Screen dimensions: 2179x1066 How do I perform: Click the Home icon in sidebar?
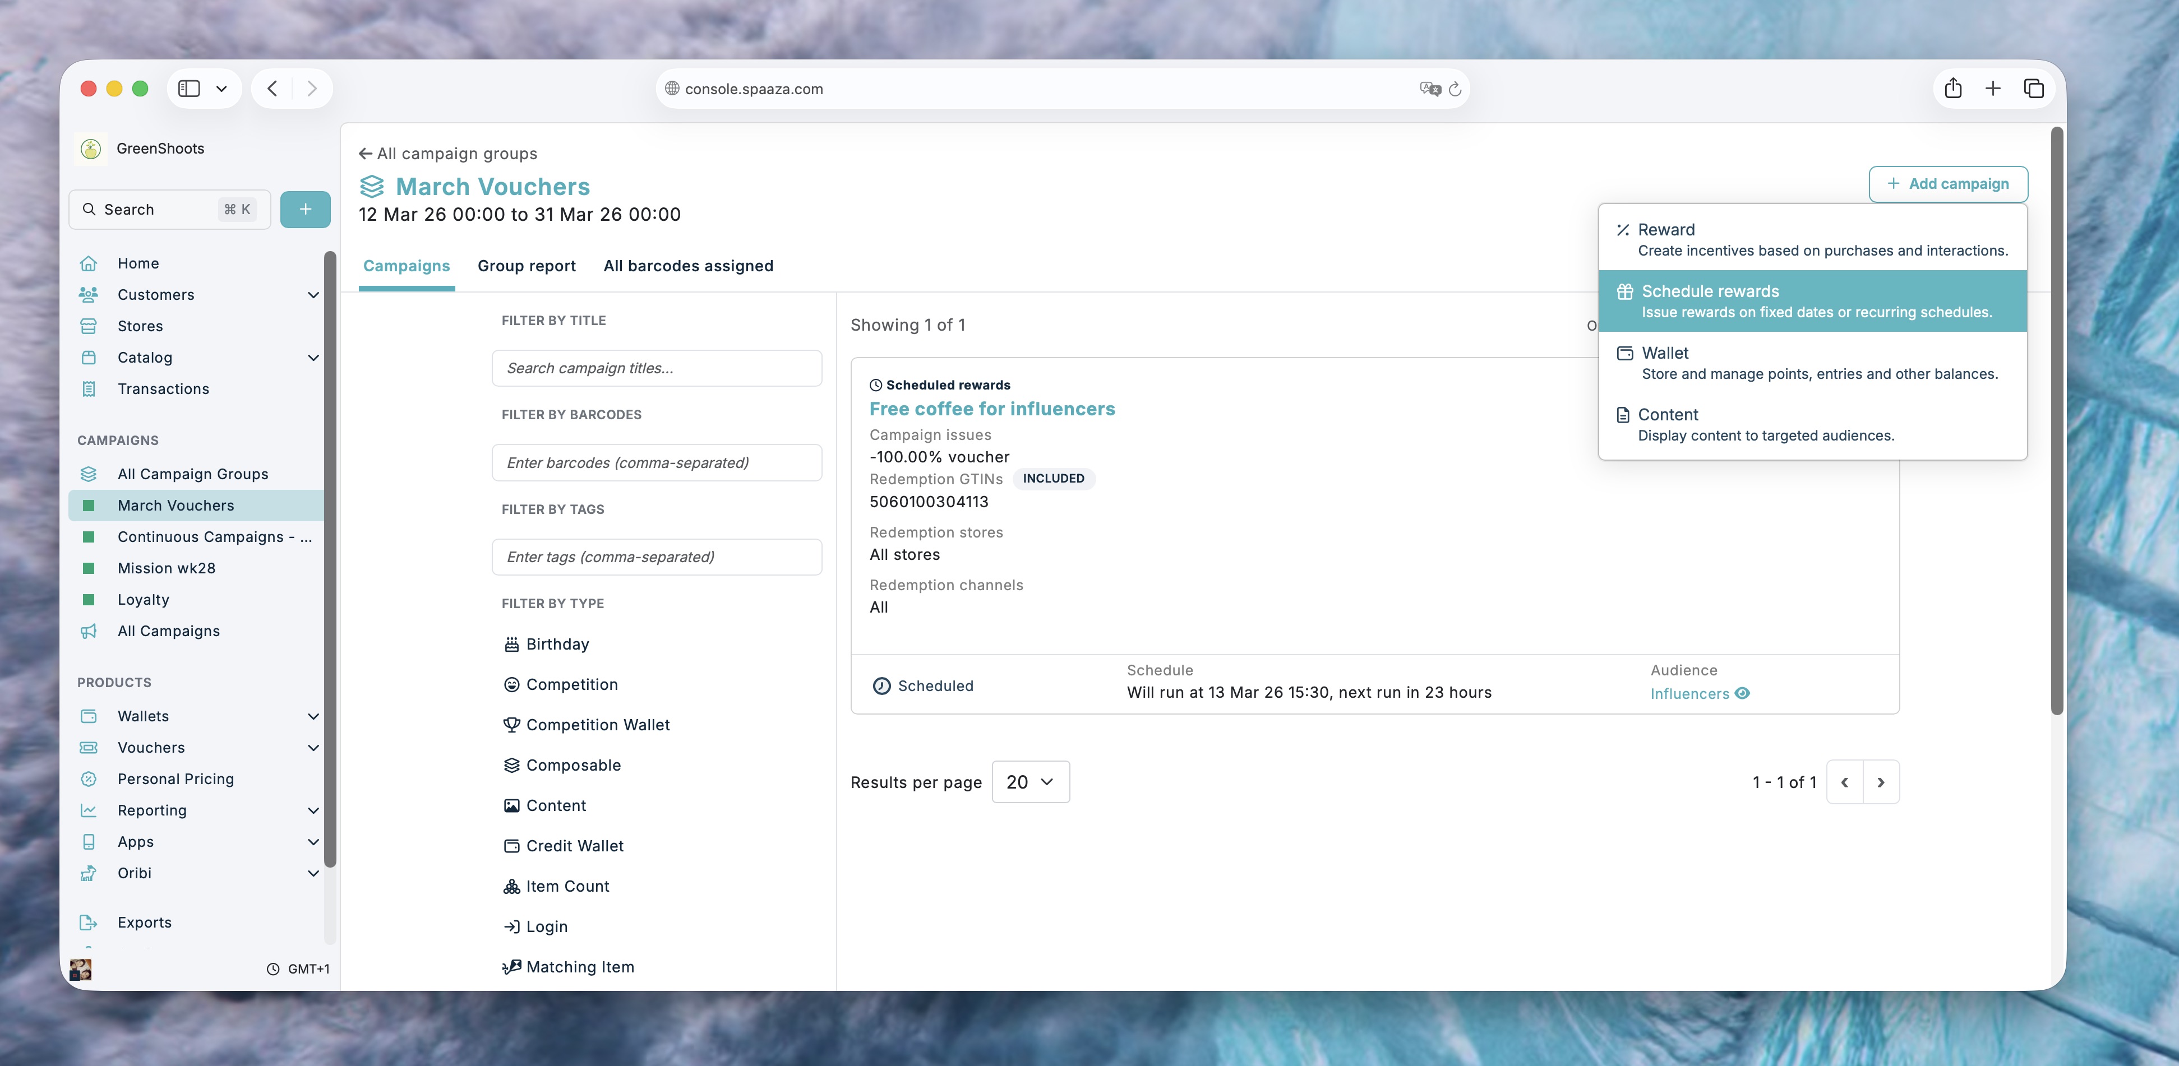click(x=89, y=264)
